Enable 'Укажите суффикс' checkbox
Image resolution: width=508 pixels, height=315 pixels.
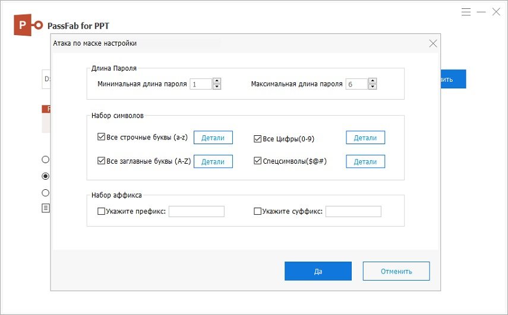coord(257,211)
